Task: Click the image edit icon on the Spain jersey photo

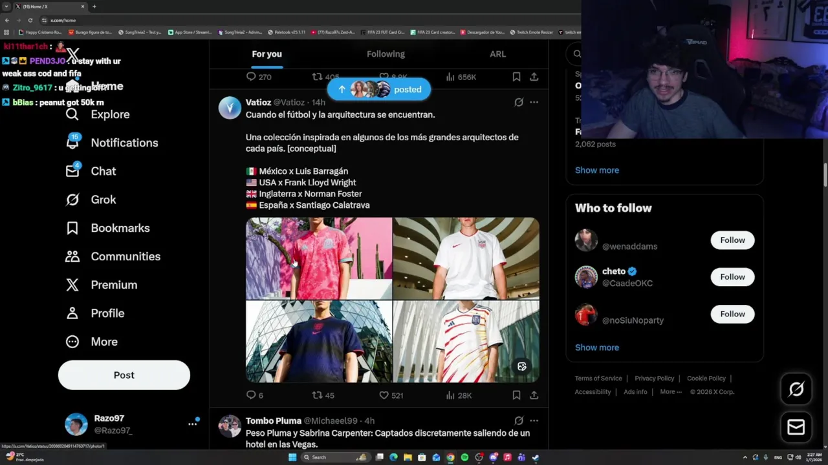Action: 522,367
